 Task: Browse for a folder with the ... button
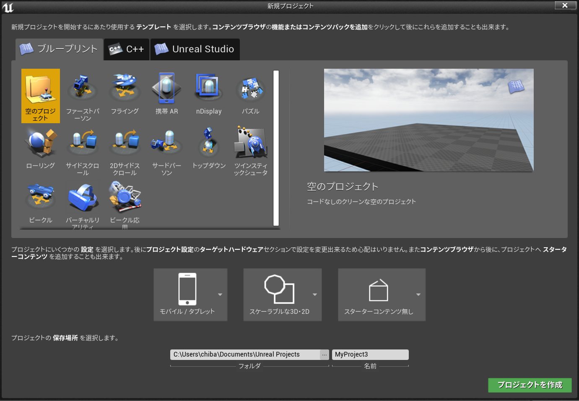click(x=324, y=354)
